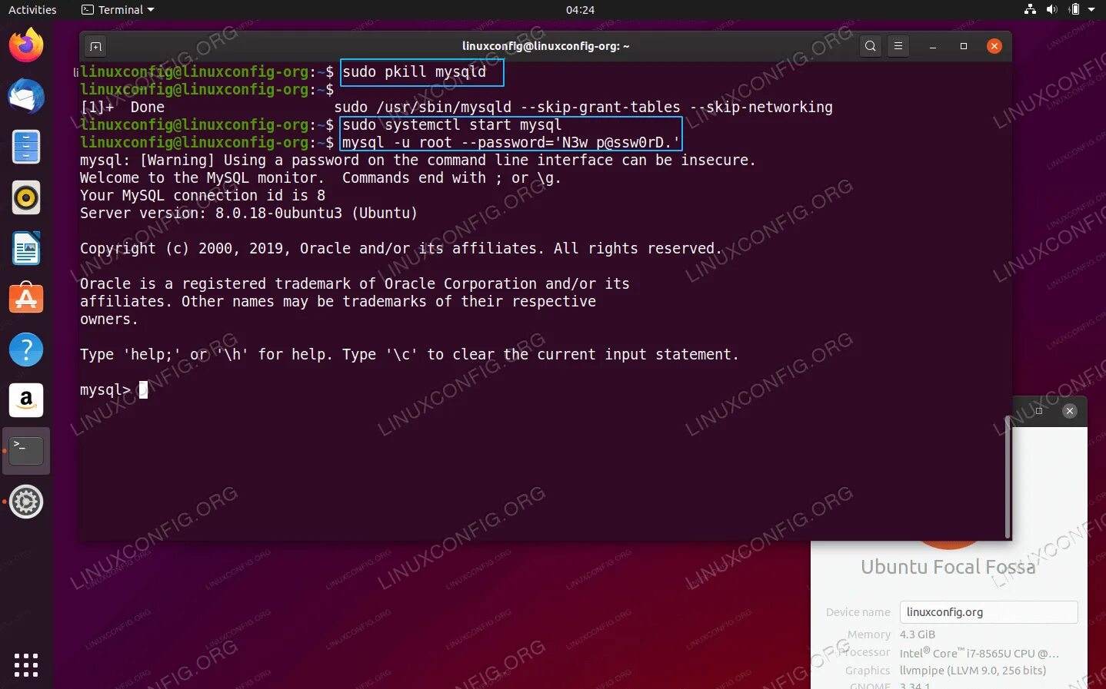Click the network status icon
The width and height of the screenshot is (1106, 689).
point(1031,9)
